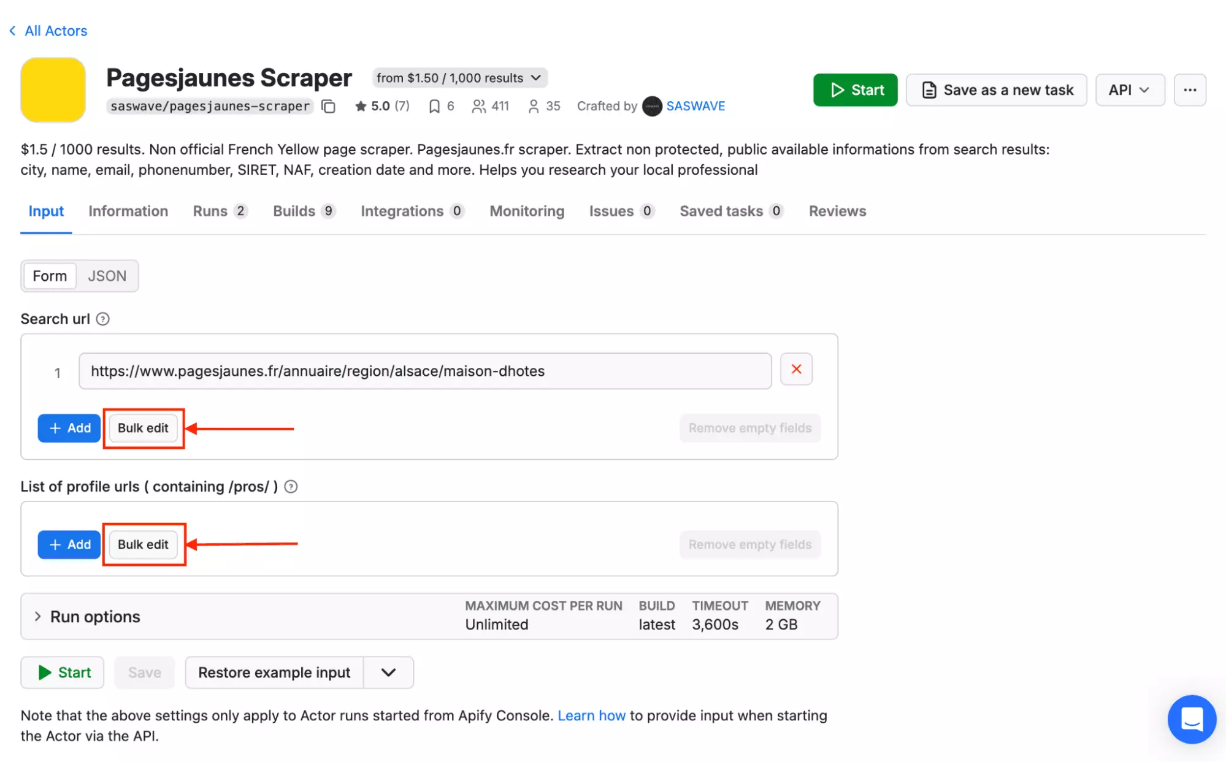
Task: Open the SASWAVE developer profile link
Action: pyautogui.click(x=695, y=106)
